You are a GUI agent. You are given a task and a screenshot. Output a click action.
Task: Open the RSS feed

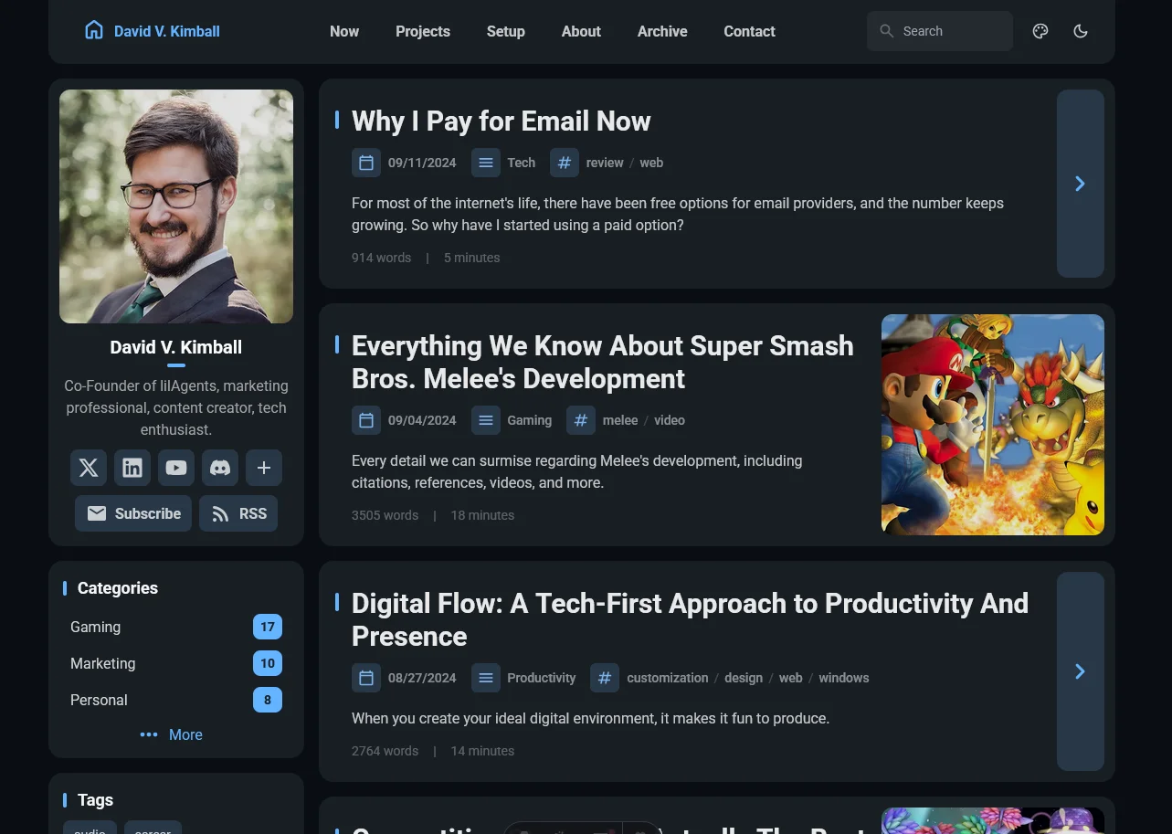point(238,513)
